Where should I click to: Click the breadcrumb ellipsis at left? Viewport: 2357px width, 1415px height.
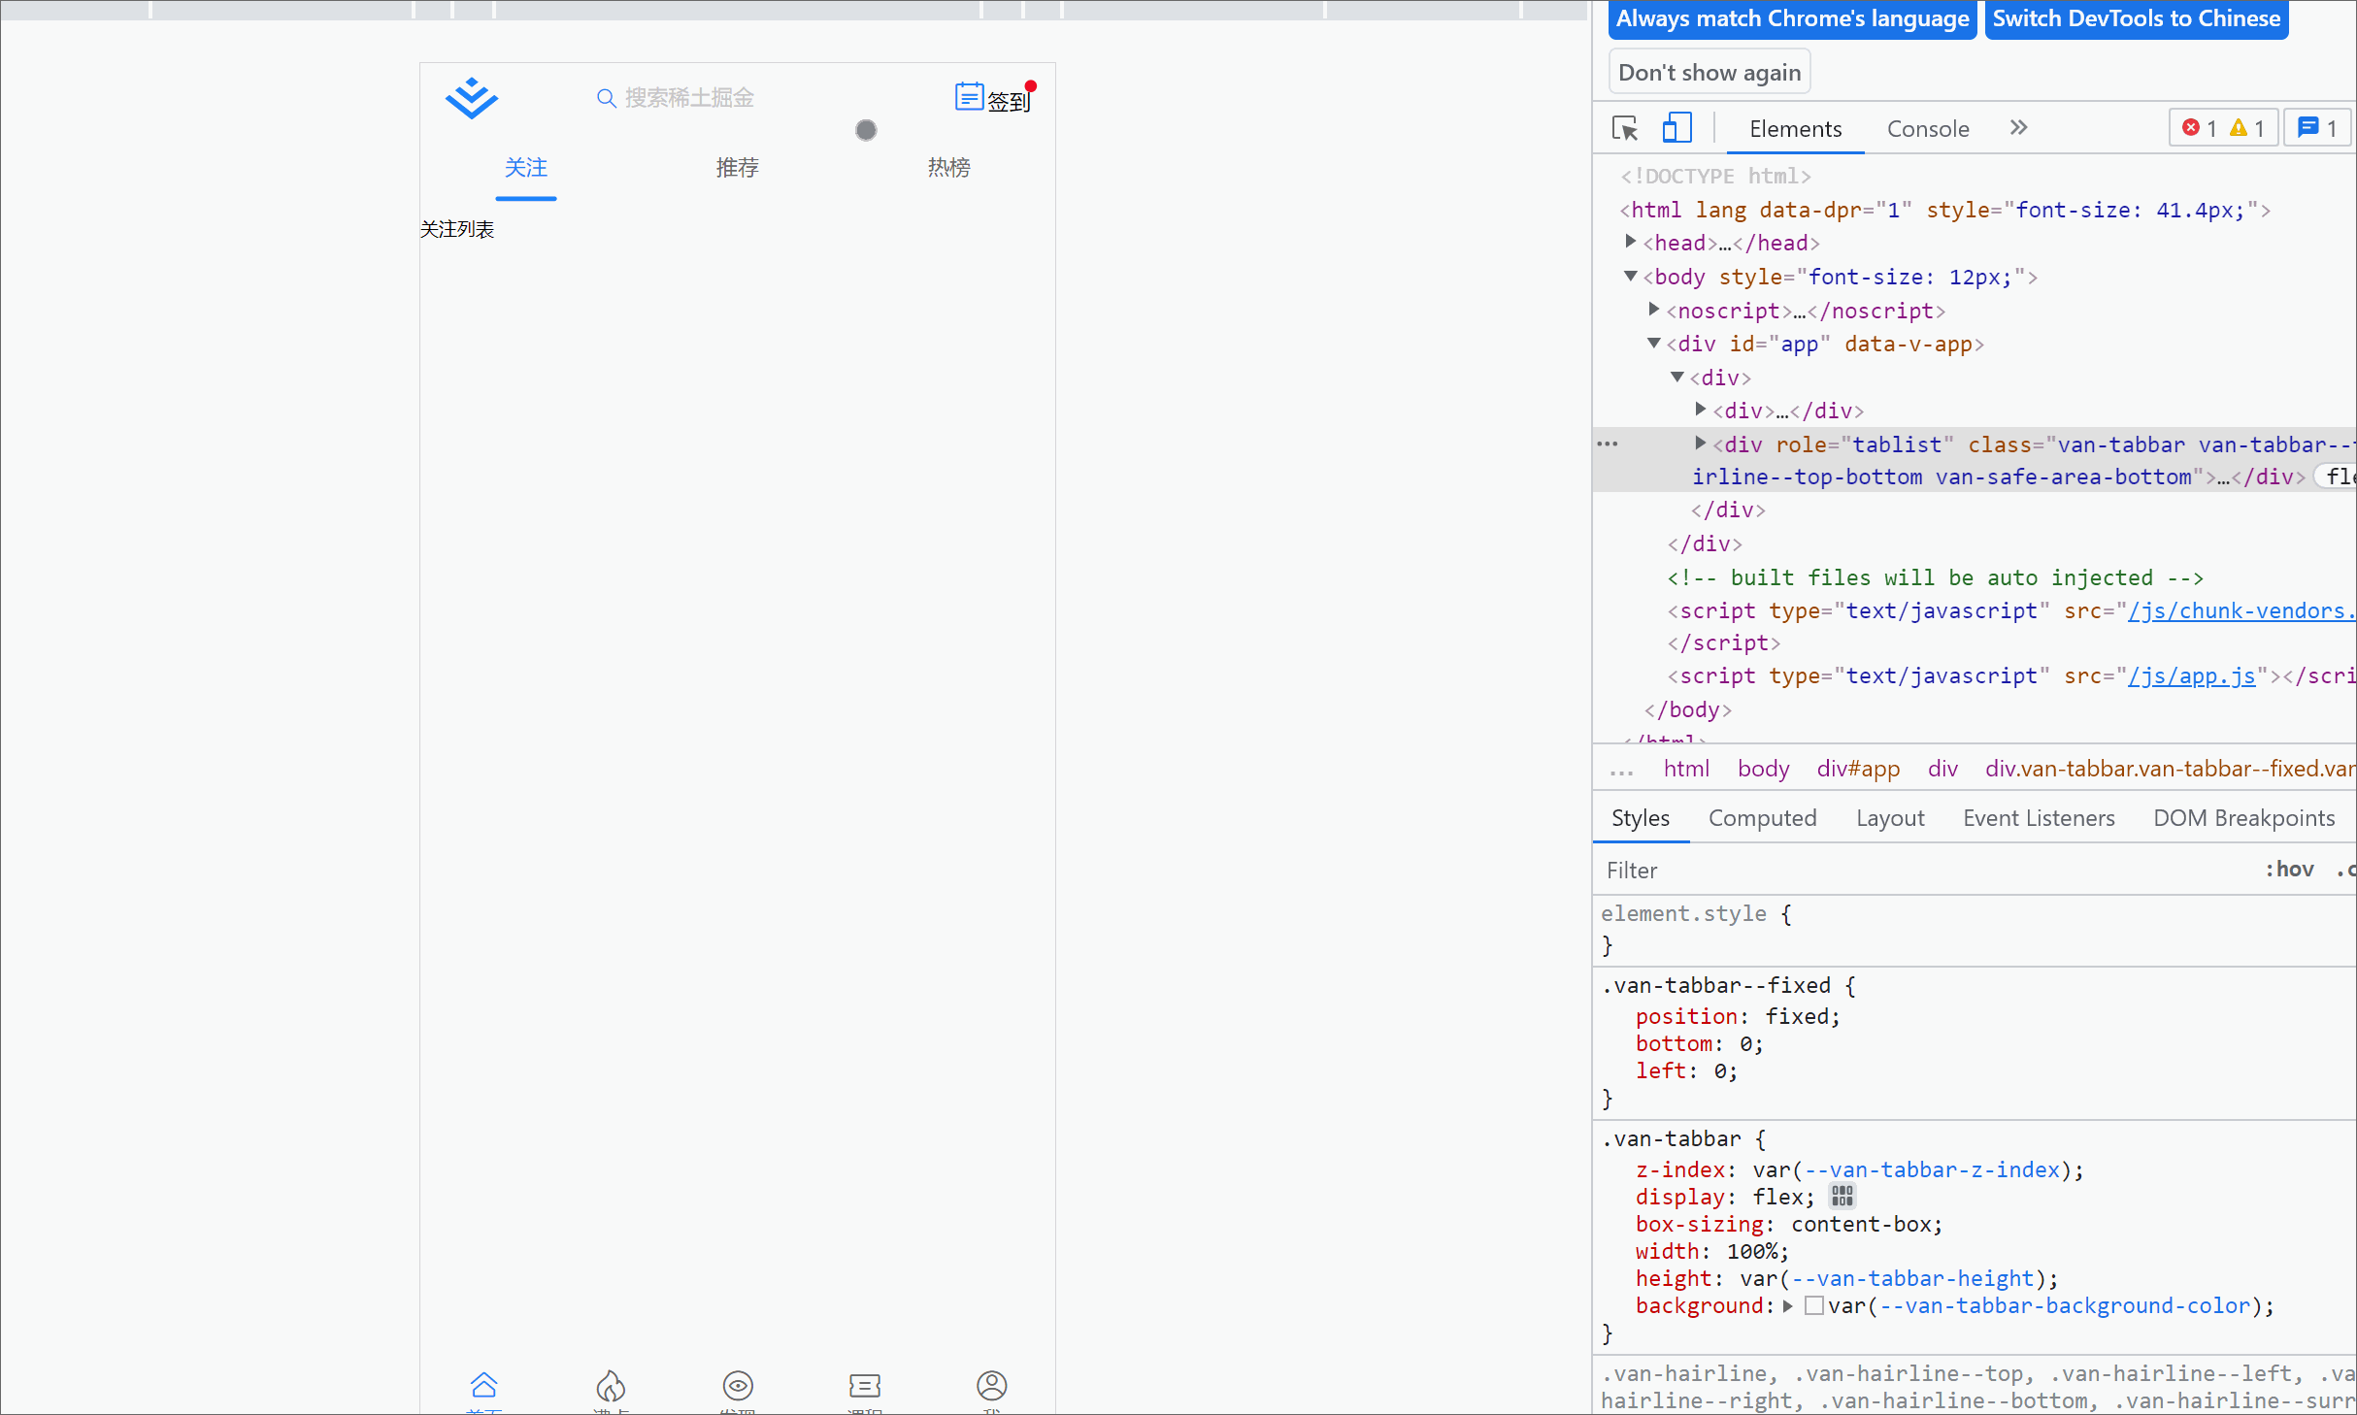[x=1621, y=771]
